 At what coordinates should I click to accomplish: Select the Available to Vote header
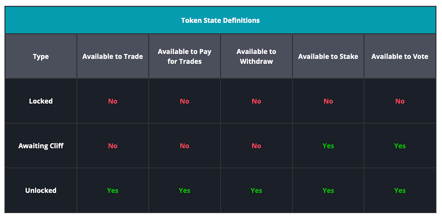point(400,57)
